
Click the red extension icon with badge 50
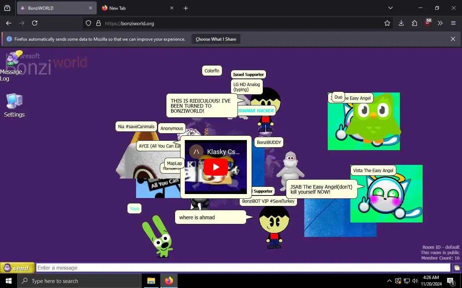428,22
